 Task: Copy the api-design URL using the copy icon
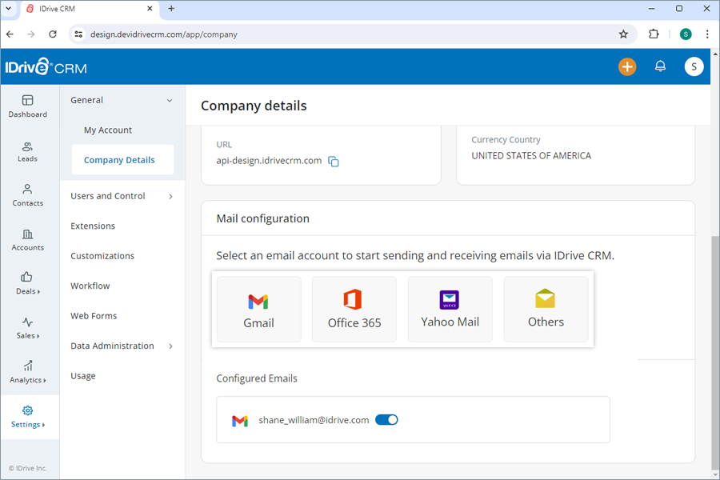(334, 162)
